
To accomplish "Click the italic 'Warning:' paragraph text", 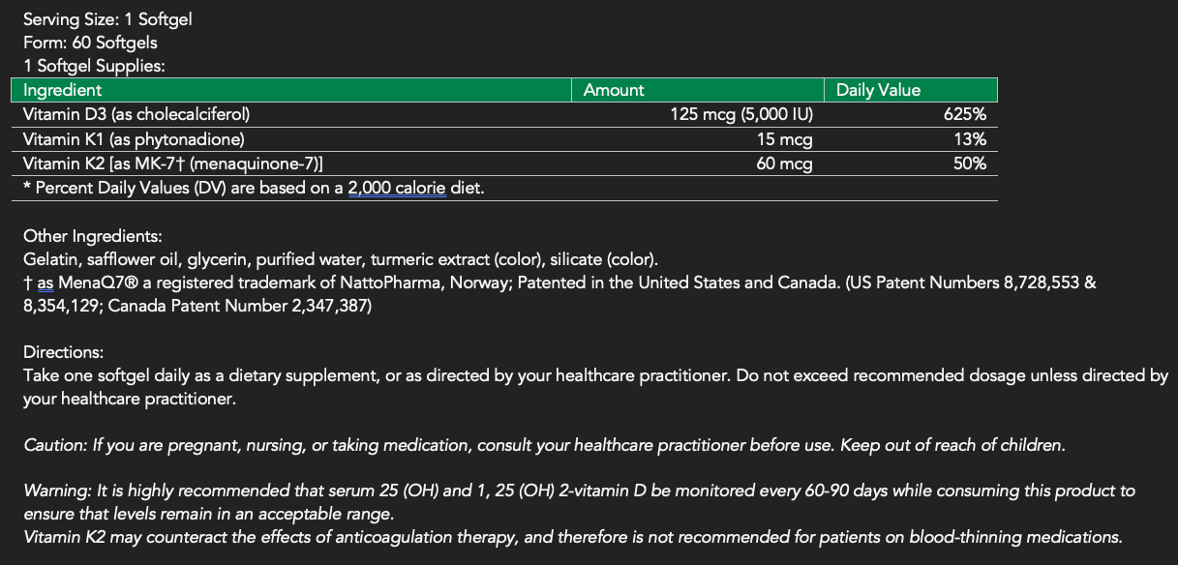I will [578, 491].
